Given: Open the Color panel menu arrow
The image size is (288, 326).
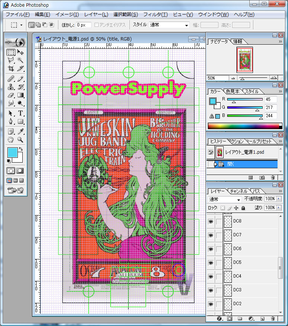Looking at the screenshot, I should click(x=280, y=92).
